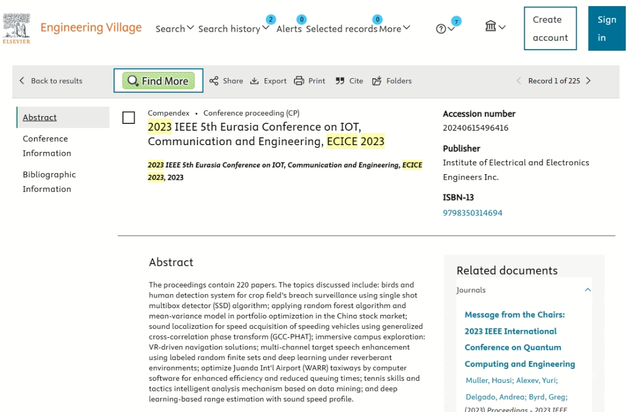628x412 pixels.
Task: Click the institution building icon
Action: (x=491, y=26)
